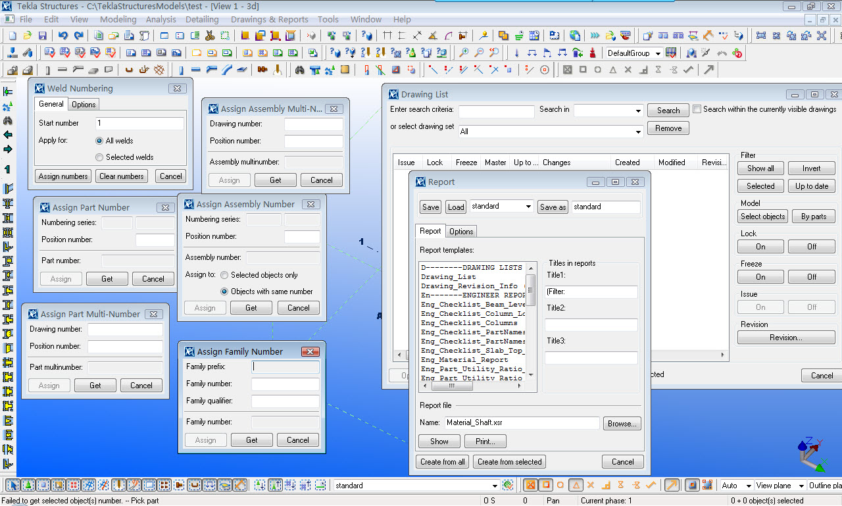Click the Redo arrow in the top toolbar

tap(79, 36)
